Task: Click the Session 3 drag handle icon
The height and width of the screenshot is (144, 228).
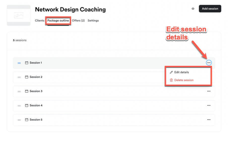Action: coord(19,91)
